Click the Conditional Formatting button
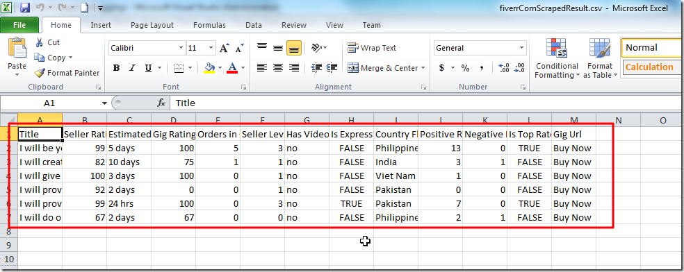Image resolution: width=684 pixels, height=272 pixels. (x=557, y=58)
